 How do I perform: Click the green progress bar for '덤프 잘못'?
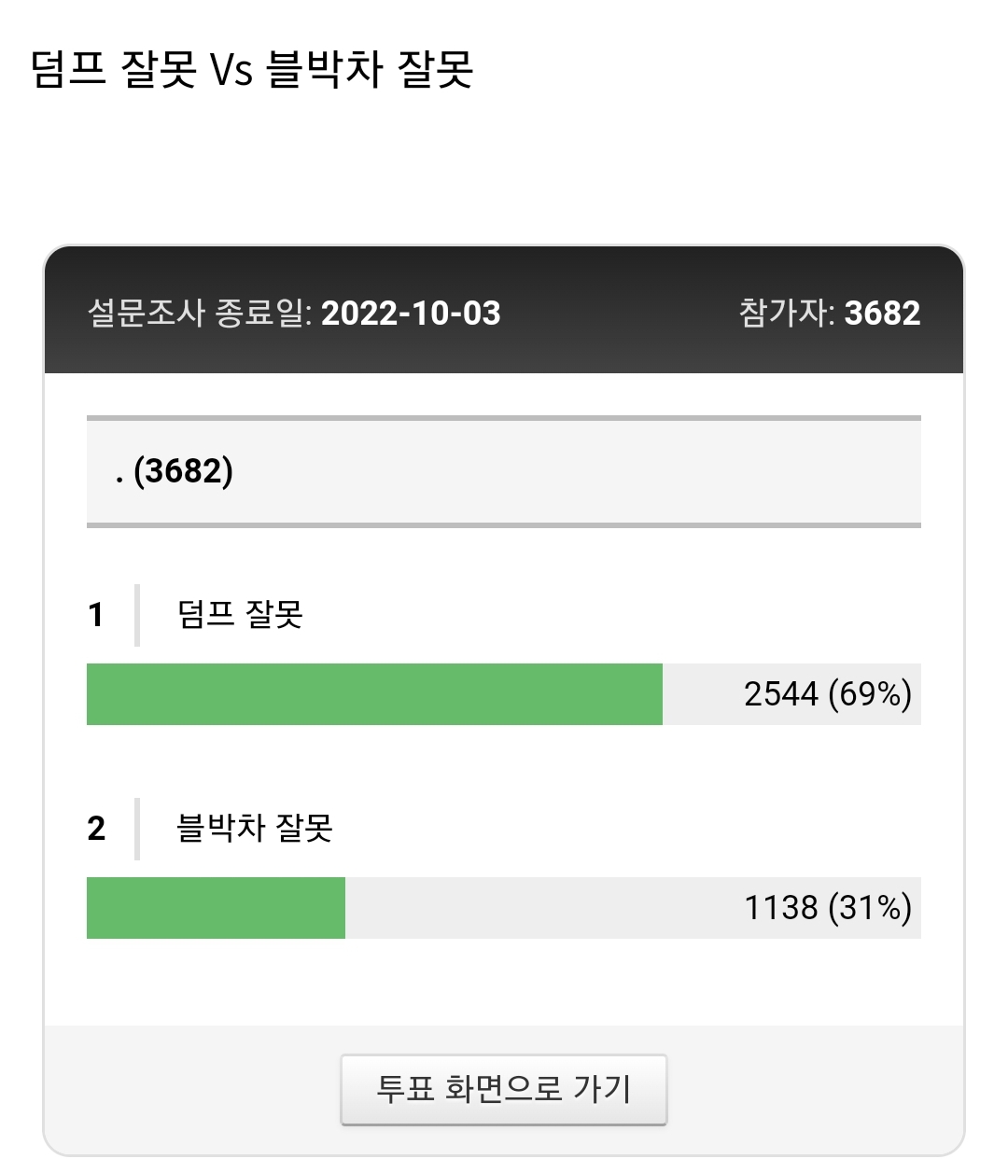[x=373, y=694]
